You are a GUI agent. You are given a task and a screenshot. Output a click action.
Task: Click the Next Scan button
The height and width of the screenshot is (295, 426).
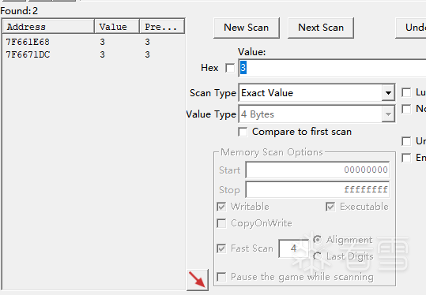[x=321, y=28]
